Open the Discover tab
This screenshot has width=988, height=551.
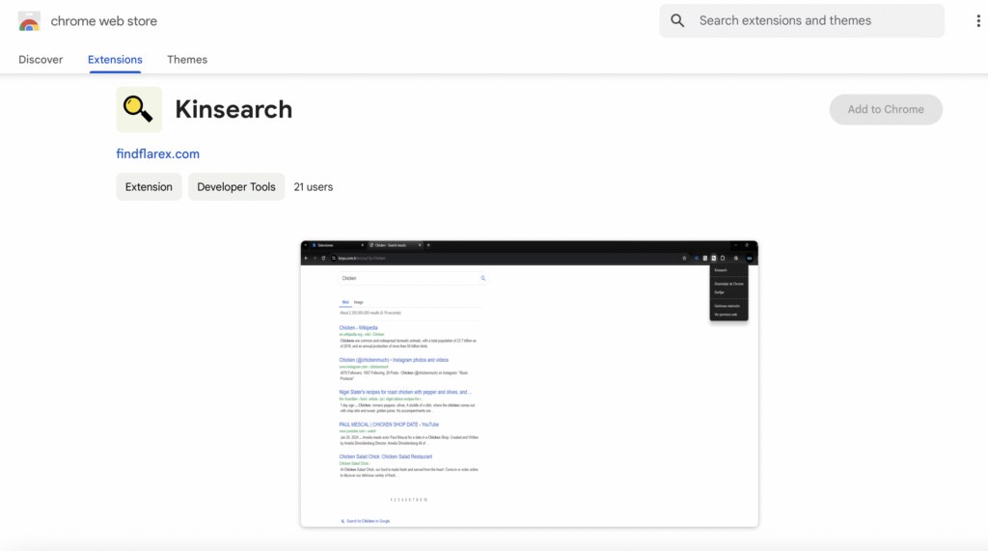41,59
